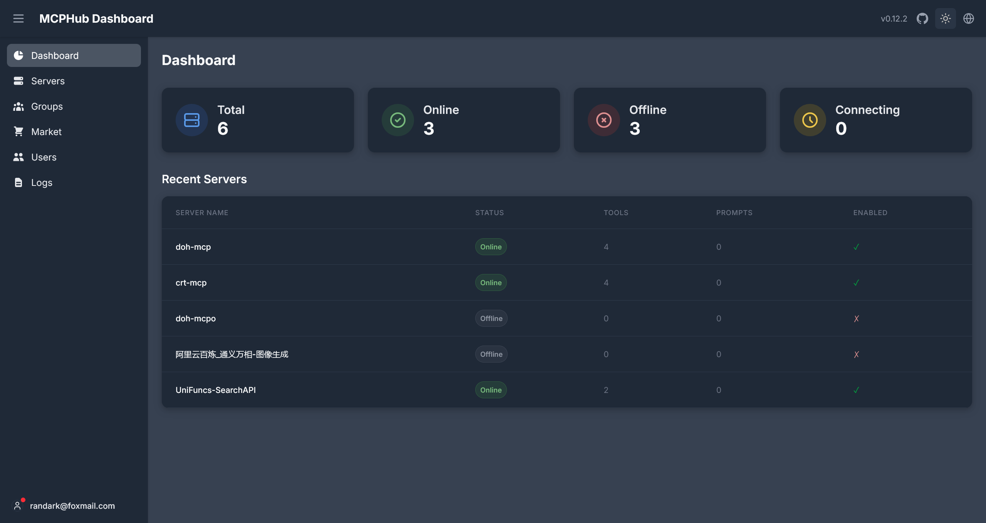The width and height of the screenshot is (986, 523).
Task: Click the Online green check icon
Action: tap(397, 120)
